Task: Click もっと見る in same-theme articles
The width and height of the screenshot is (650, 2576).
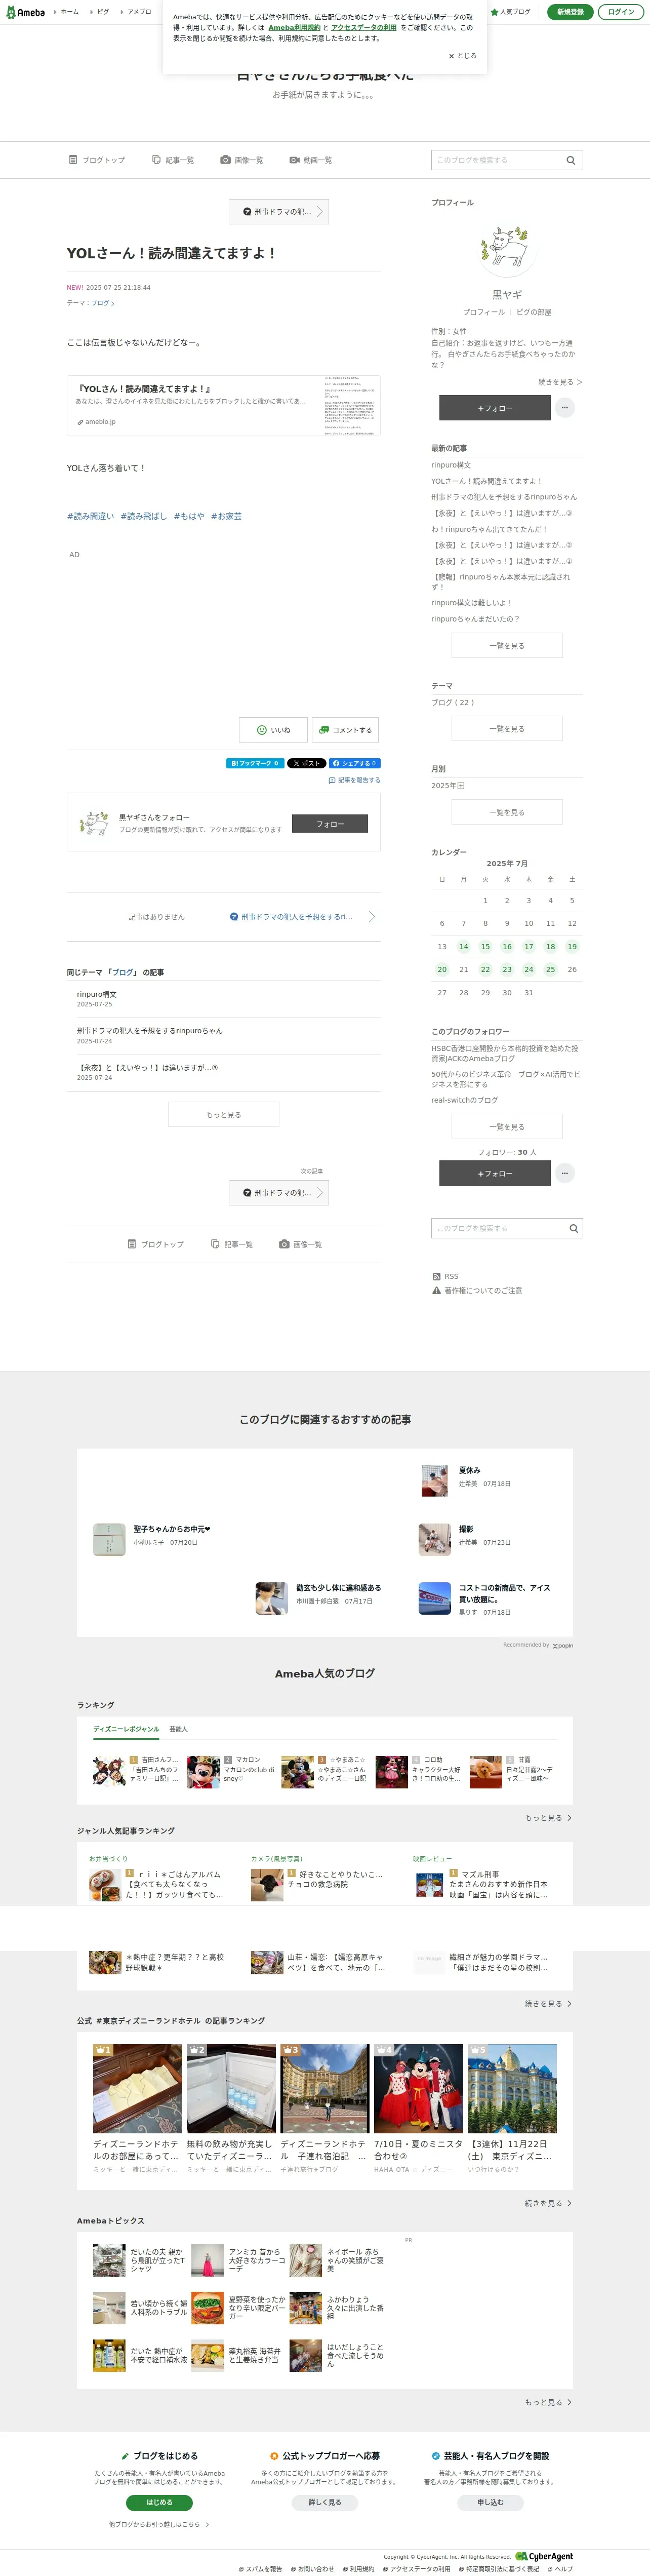Action: [223, 1114]
